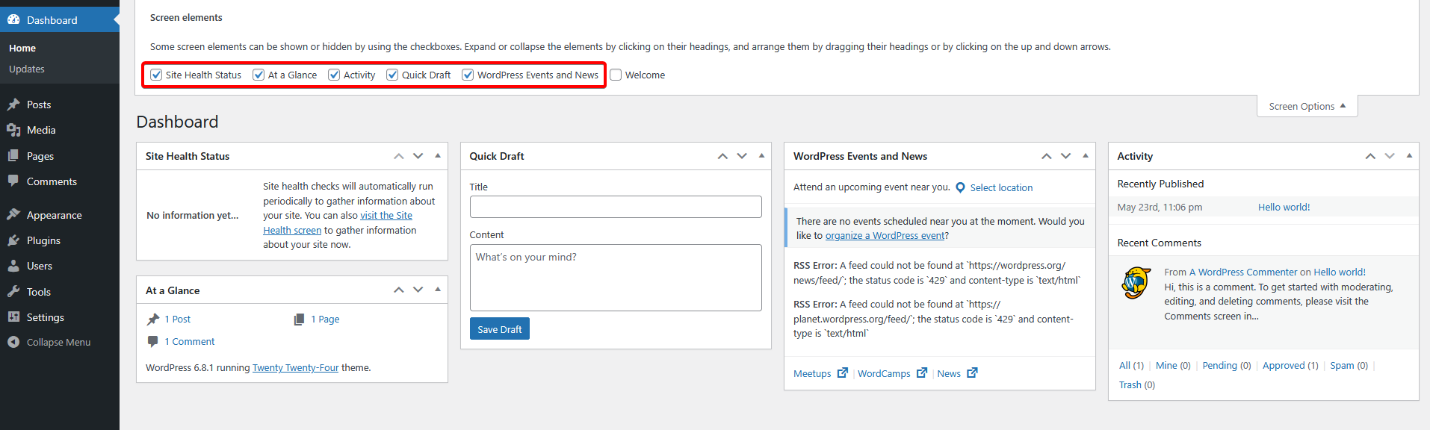Screen dimensions: 1430x430
Task: Collapse the Activity widget with toggle arrow
Action: pyautogui.click(x=1409, y=156)
